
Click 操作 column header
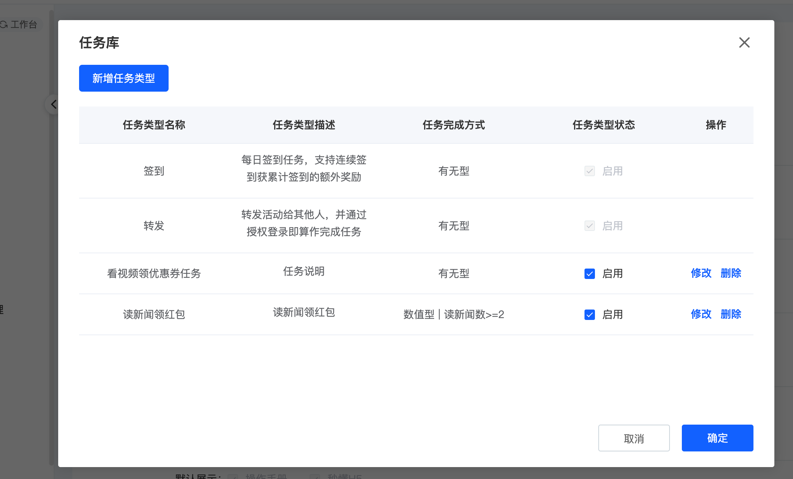coord(716,125)
